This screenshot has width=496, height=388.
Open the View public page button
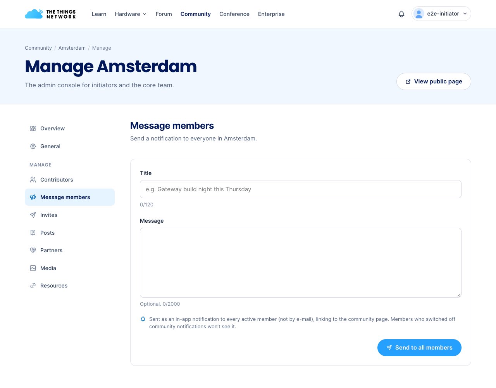(434, 81)
